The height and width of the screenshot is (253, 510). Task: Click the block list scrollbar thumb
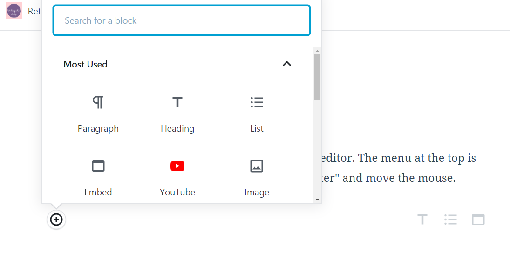coord(318,77)
